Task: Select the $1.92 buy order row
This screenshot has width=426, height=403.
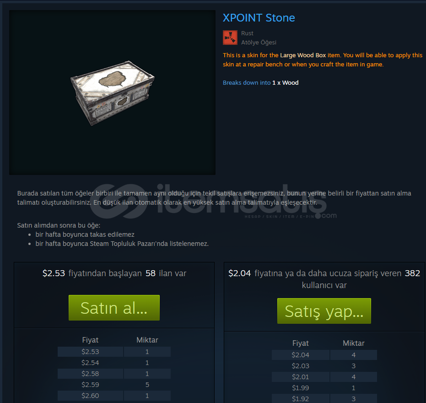Action: pos(324,398)
